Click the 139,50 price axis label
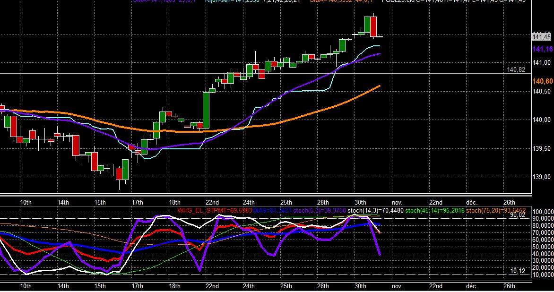 [541, 149]
